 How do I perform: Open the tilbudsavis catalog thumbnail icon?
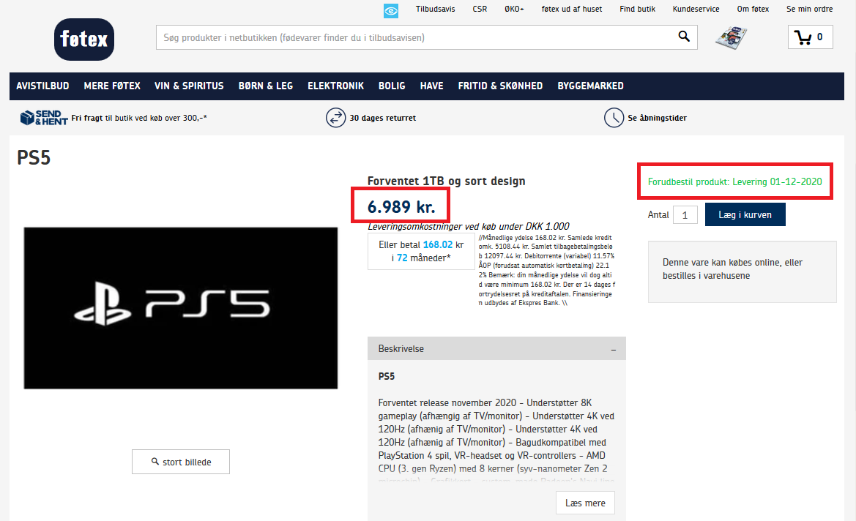click(x=731, y=37)
